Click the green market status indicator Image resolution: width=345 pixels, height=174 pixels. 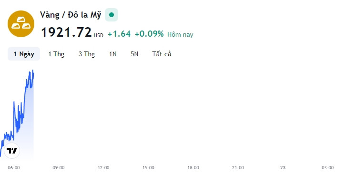[112, 15]
